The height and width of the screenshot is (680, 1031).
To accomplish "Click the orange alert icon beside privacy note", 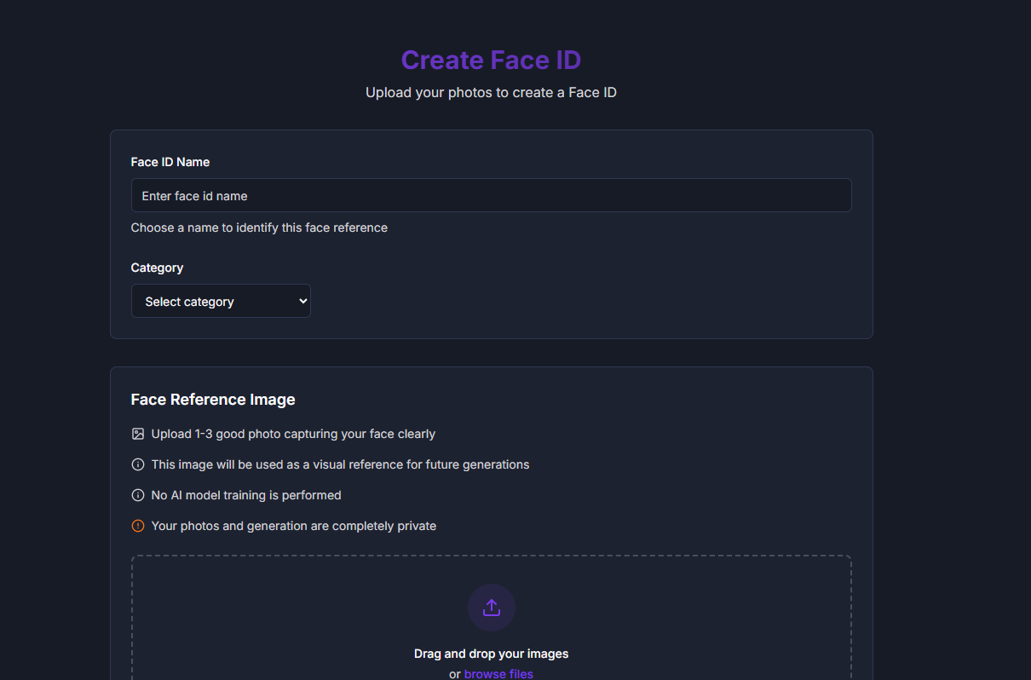I will click(138, 526).
